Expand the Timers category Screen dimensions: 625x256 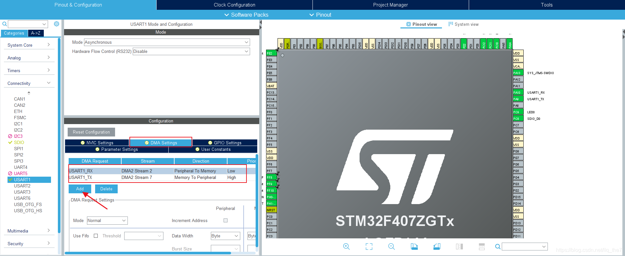pos(29,71)
